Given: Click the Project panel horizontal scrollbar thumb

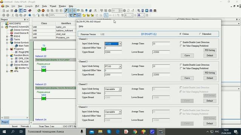Looking at the screenshot, I should (6, 117).
